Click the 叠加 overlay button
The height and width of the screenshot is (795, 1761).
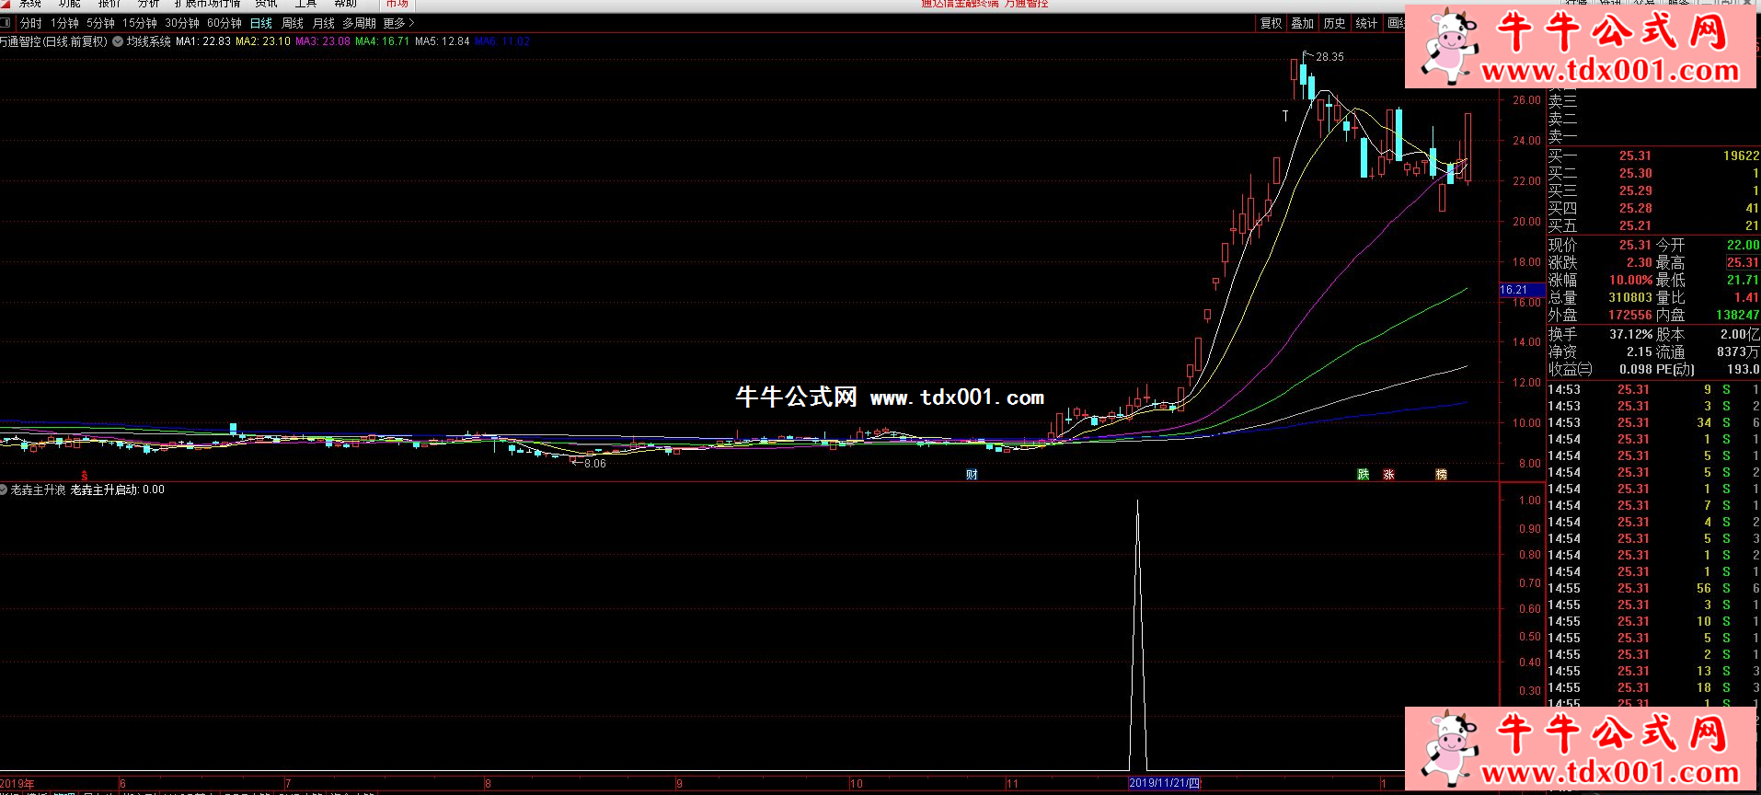click(1302, 23)
